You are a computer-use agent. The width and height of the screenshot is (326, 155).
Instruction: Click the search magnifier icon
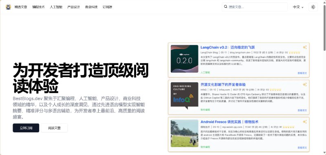click(226, 7)
